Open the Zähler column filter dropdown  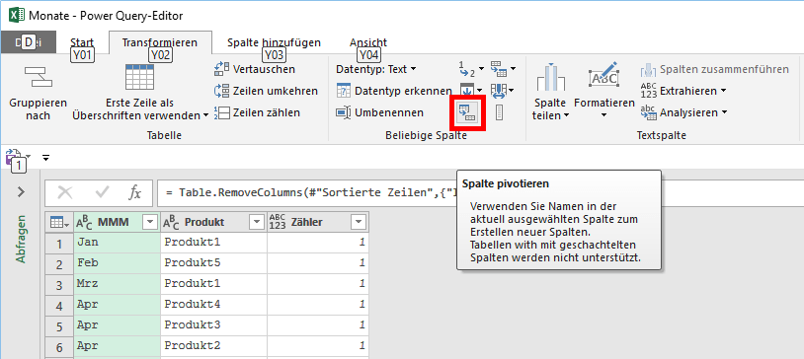[x=359, y=222]
